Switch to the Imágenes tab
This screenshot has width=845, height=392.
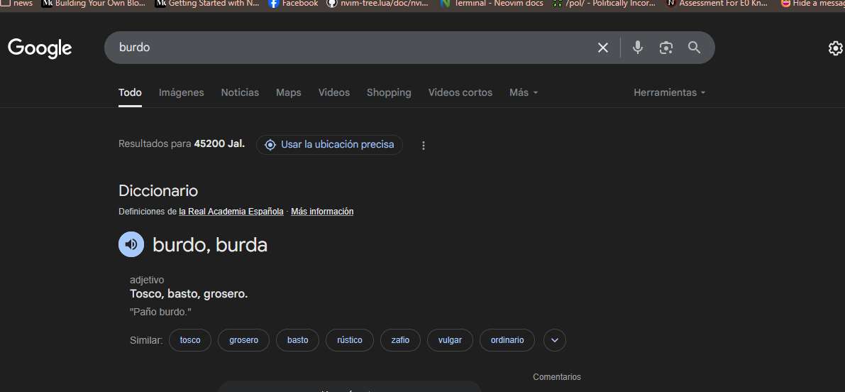[181, 92]
